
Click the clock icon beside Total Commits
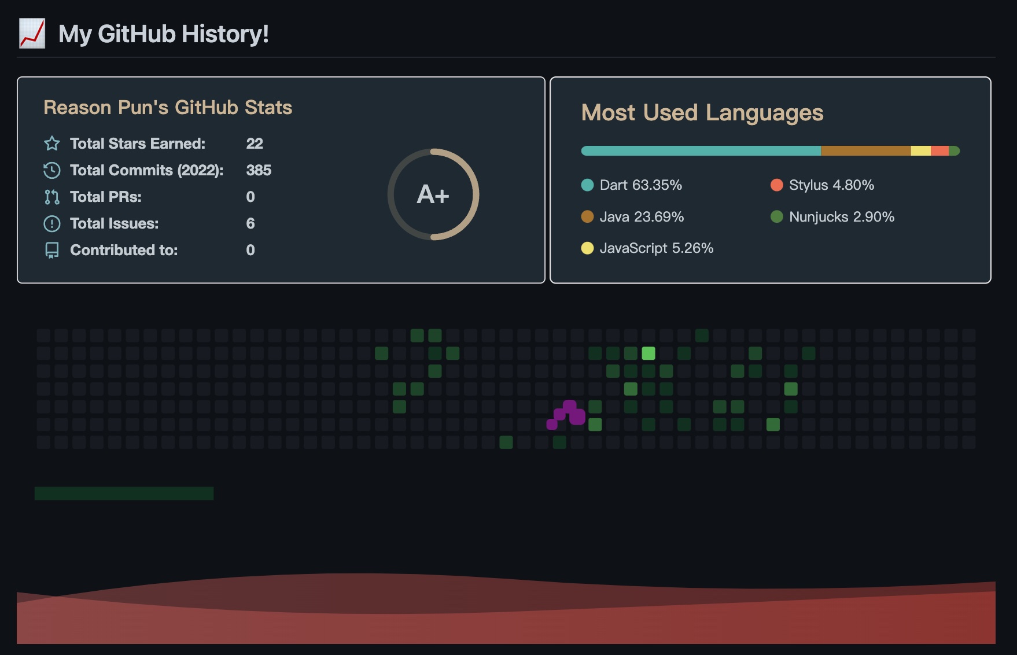[x=52, y=170]
